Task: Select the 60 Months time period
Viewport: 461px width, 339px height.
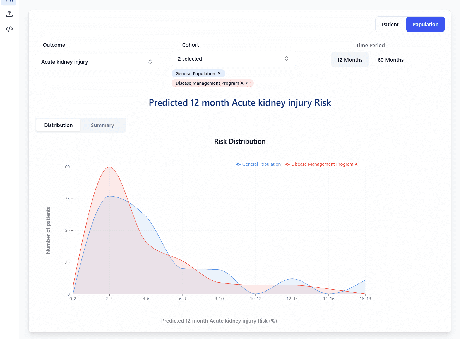Action: click(x=390, y=60)
